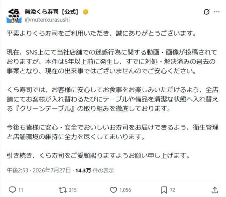Click the paragraph mentioning 『クリーンテーブル』
The image size is (226, 197).
click(112, 99)
